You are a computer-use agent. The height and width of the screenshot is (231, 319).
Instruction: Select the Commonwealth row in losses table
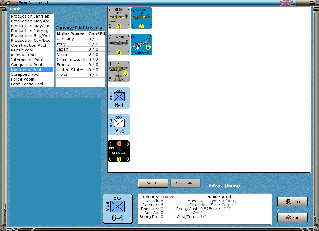(x=81, y=60)
